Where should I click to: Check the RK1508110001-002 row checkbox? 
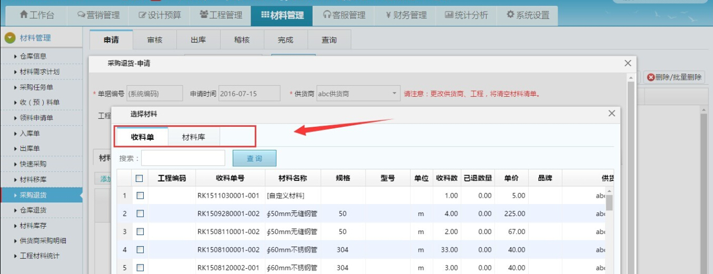click(x=140, y=231)
